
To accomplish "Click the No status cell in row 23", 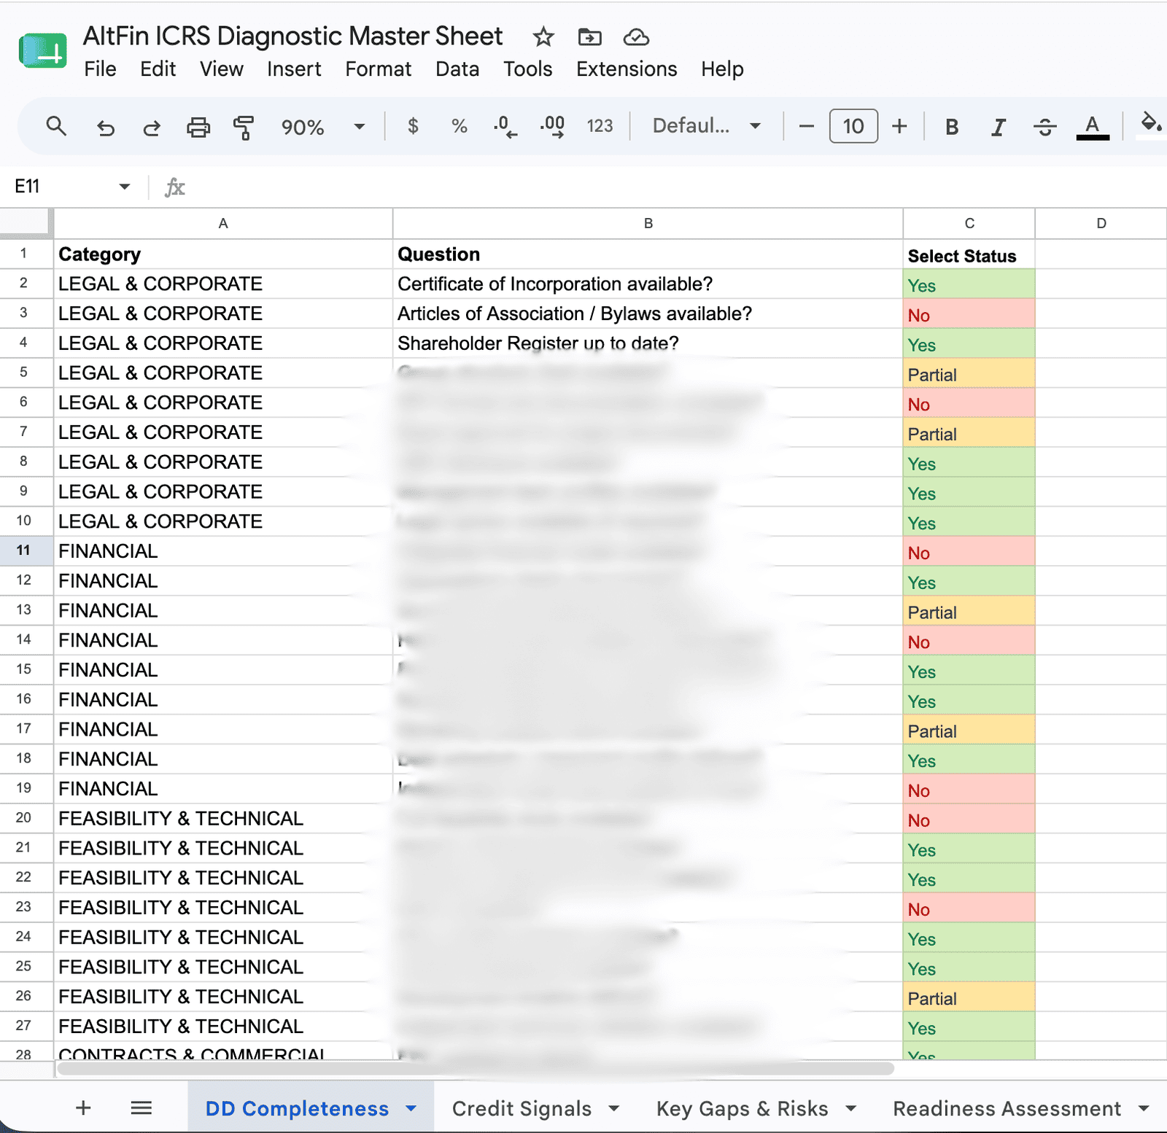I will click(x=969, y=908).
